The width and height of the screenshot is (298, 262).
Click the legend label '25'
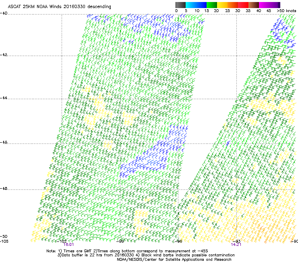coord(227,11)
